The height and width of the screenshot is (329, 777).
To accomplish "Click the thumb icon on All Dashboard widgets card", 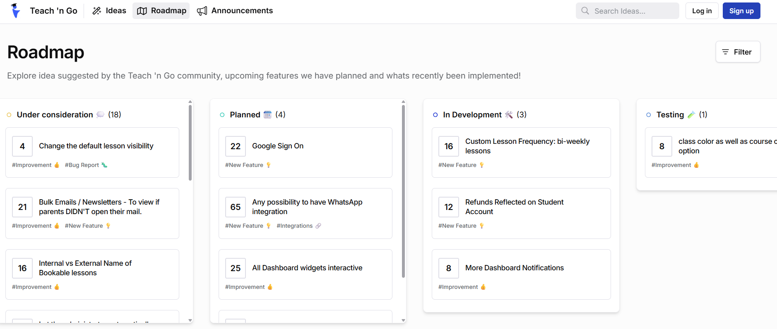I will pyautogui.click(x=270, y=287).
